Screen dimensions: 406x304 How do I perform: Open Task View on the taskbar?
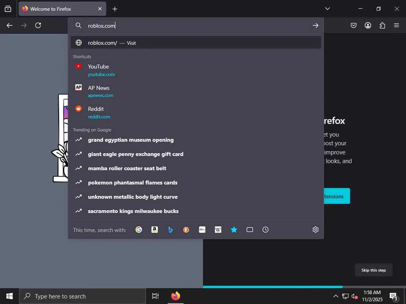[155, 296]
